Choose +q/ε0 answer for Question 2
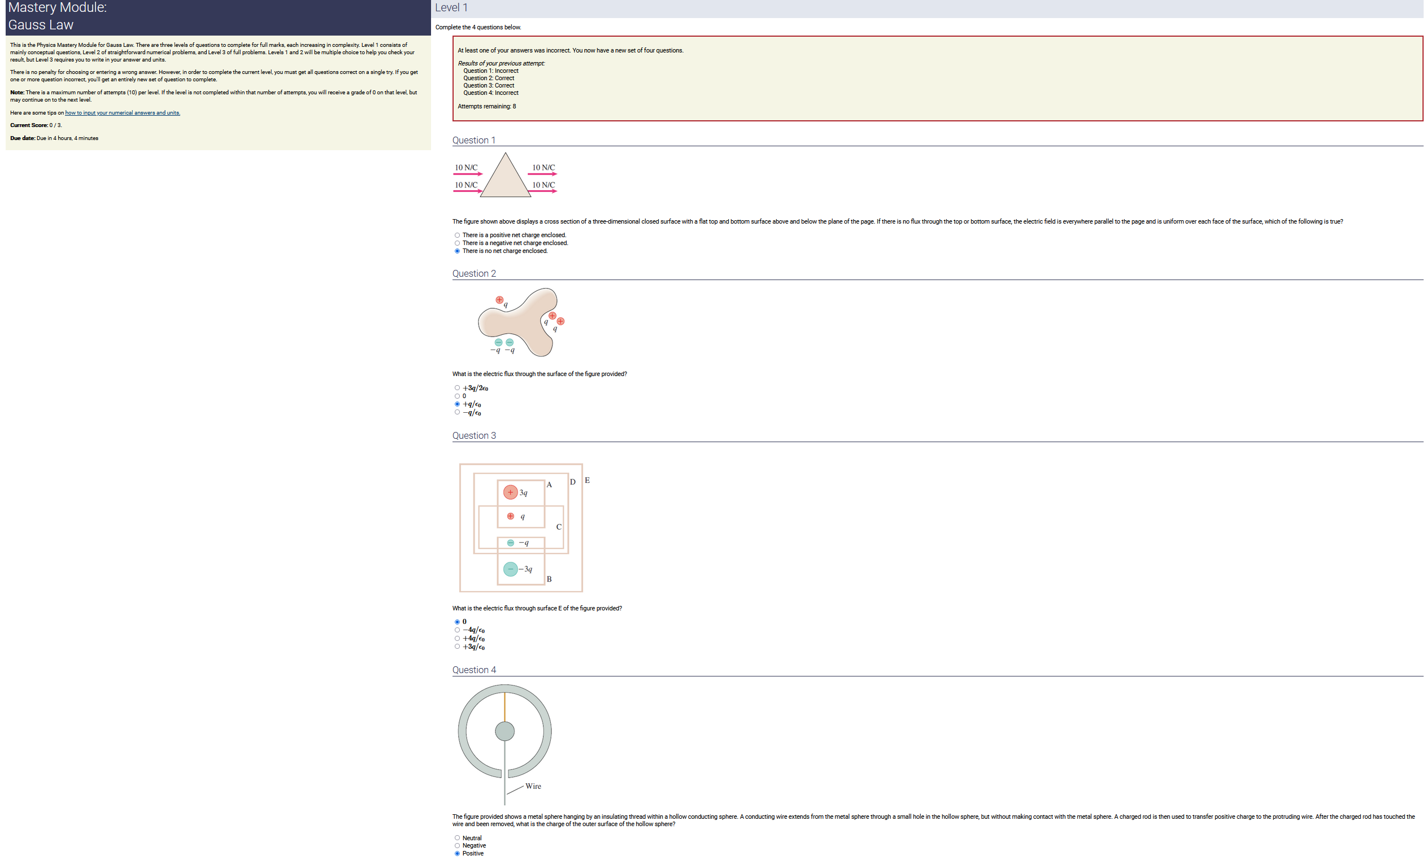 point(457,404)
